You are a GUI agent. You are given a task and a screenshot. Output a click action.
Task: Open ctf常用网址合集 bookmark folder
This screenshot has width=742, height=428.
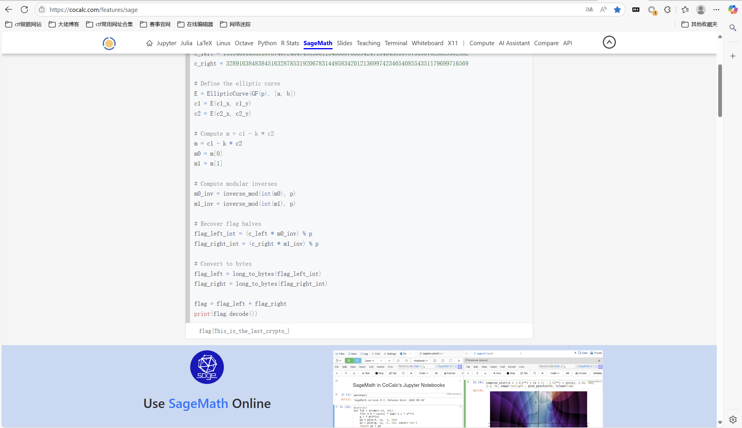tap(109, 24)
